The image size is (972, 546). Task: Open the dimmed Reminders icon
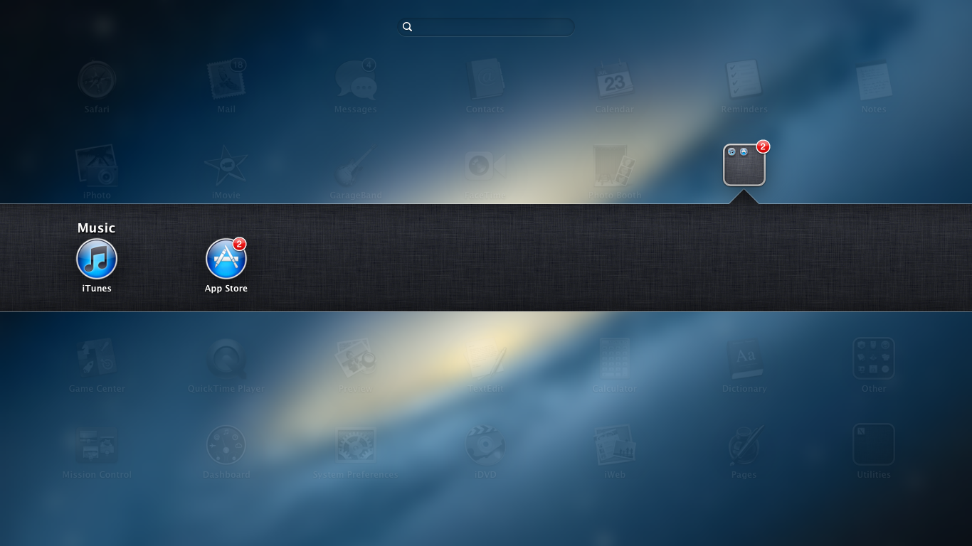(744, 79)
